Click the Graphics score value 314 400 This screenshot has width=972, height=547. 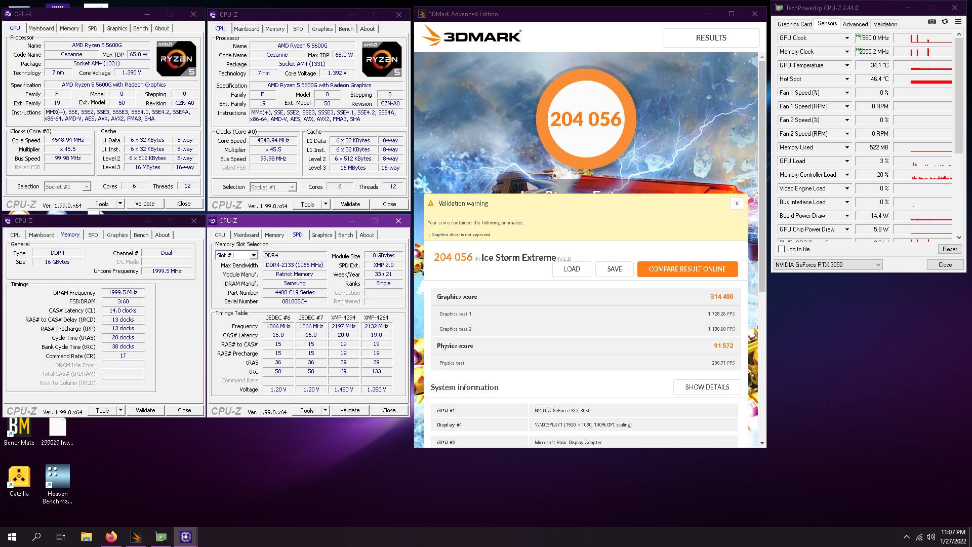pos(721,297)
